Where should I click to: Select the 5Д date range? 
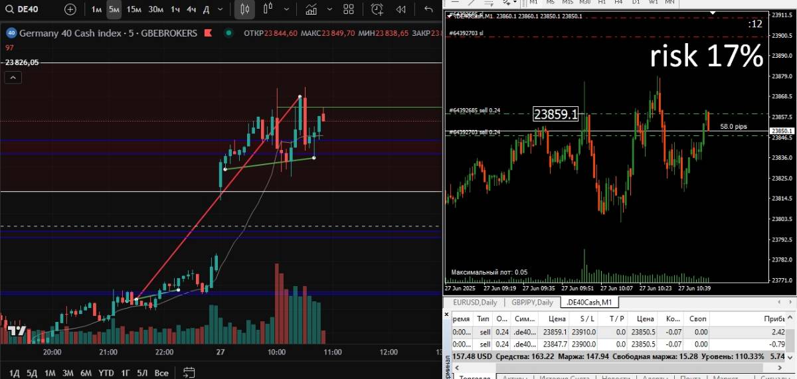point(31,373)
